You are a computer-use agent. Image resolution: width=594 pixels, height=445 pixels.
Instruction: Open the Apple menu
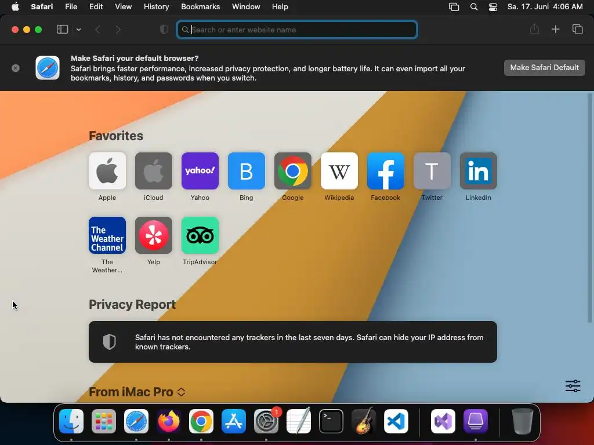click(x=15, y=7)
